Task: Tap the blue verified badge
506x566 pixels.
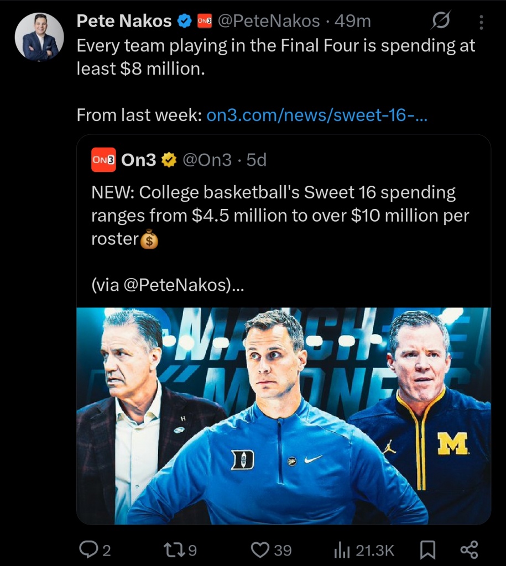Action: tap(184, 22)
